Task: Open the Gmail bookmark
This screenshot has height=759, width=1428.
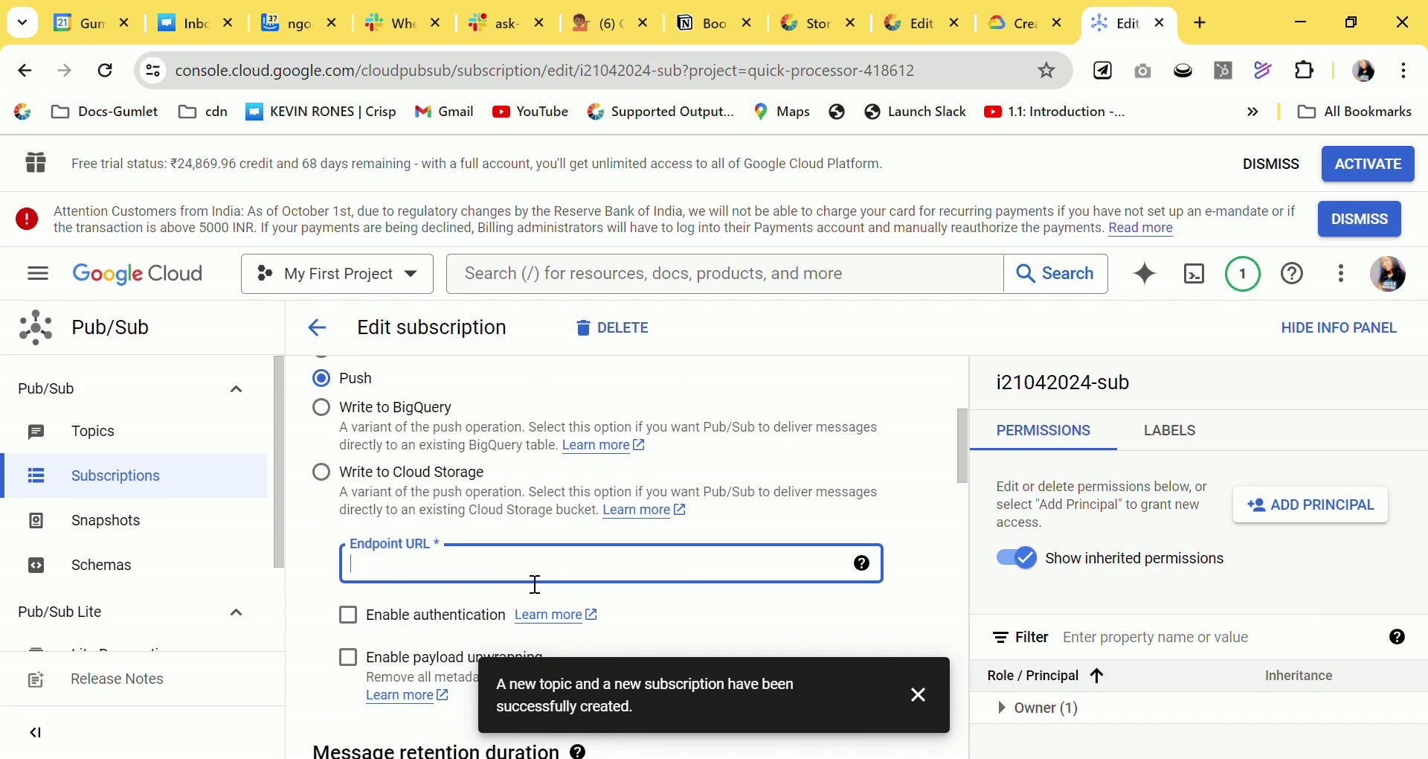Action: pyautogui.click(x=444, y=112)
